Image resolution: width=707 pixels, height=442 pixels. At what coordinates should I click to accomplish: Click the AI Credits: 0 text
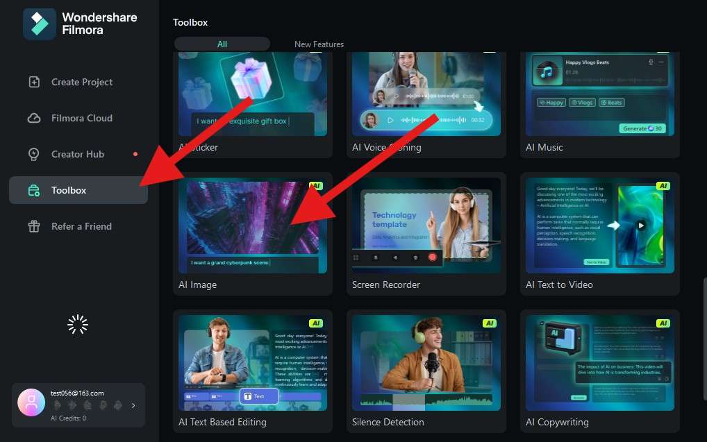(68, 418)
